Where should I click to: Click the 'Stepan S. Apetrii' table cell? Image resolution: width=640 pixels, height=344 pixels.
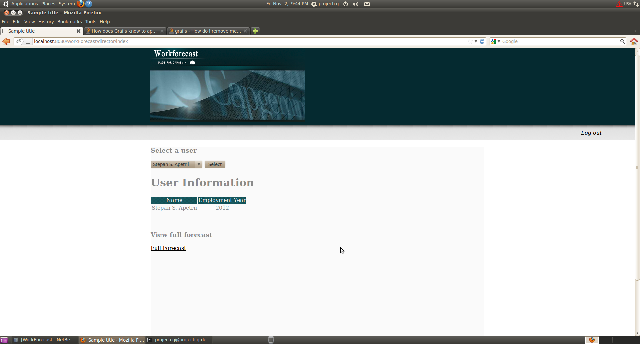coord(174,208)
